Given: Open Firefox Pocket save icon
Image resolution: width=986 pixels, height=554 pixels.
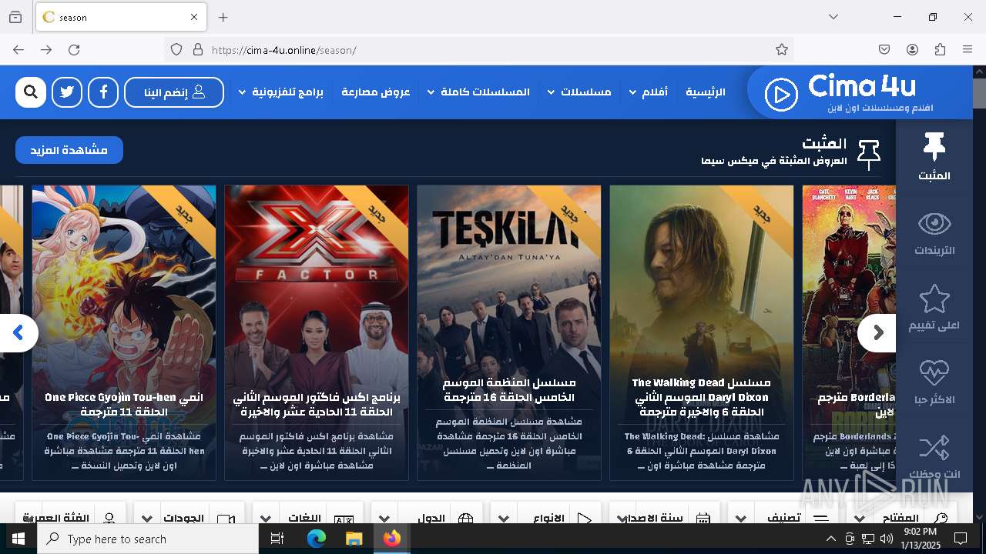Looking at the screenshot, I should pos(884,50).
